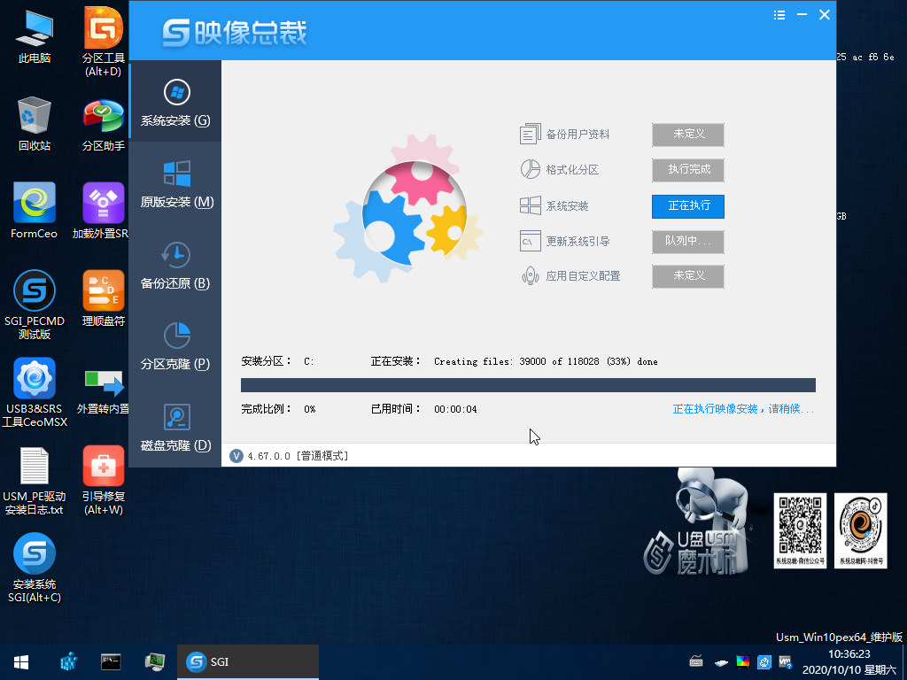Switch to 备份还原 in the sidebar

click(x=175, y=266)
